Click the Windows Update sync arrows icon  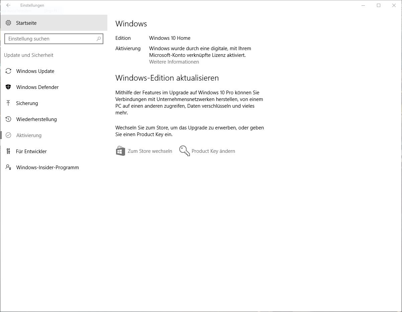8,71
